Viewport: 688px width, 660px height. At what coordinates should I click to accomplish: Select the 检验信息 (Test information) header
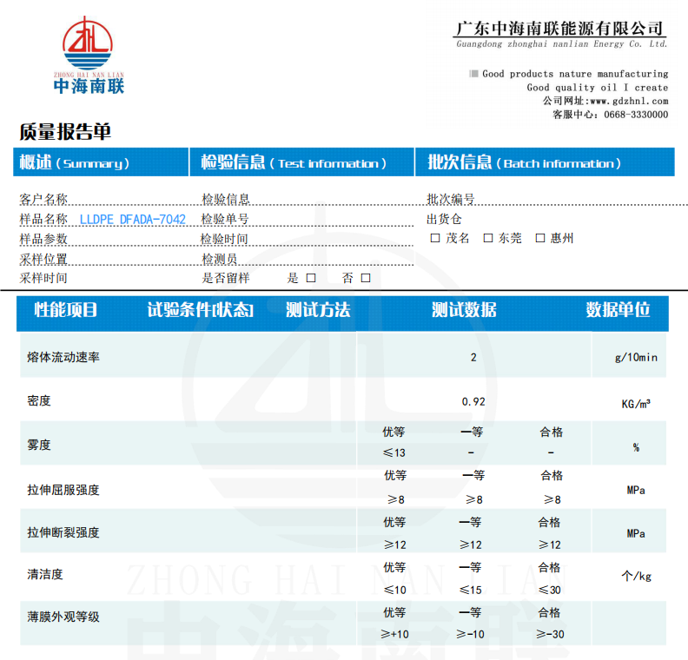(302, 162)
